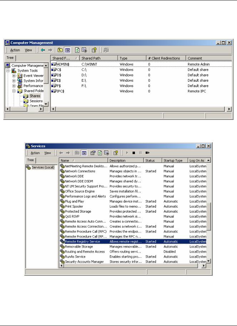237x326 pixels.
Task: Toggle Show/Hide Console Tree in Computer Management
Action: [x=67, y=50]
